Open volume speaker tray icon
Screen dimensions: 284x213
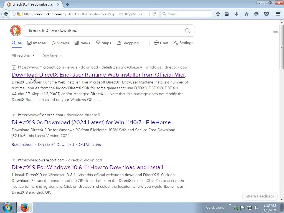point(256,208)
